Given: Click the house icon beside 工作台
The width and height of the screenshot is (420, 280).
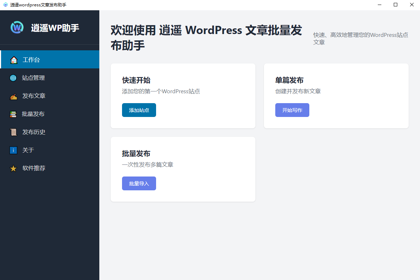Looking at the screenshot, I should tap(14, 60).
